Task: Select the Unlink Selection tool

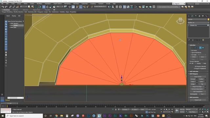Action: pyautogui.click(x=14, y=7)
